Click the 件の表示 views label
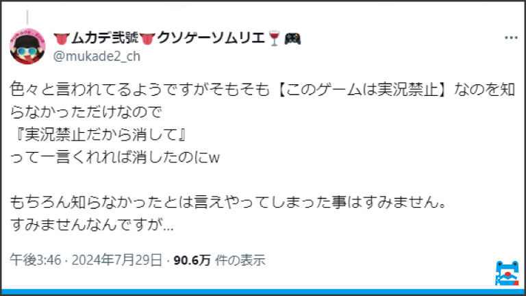This screenshot has height=296, width=526. pyautogui.click(x=240, y=260)
